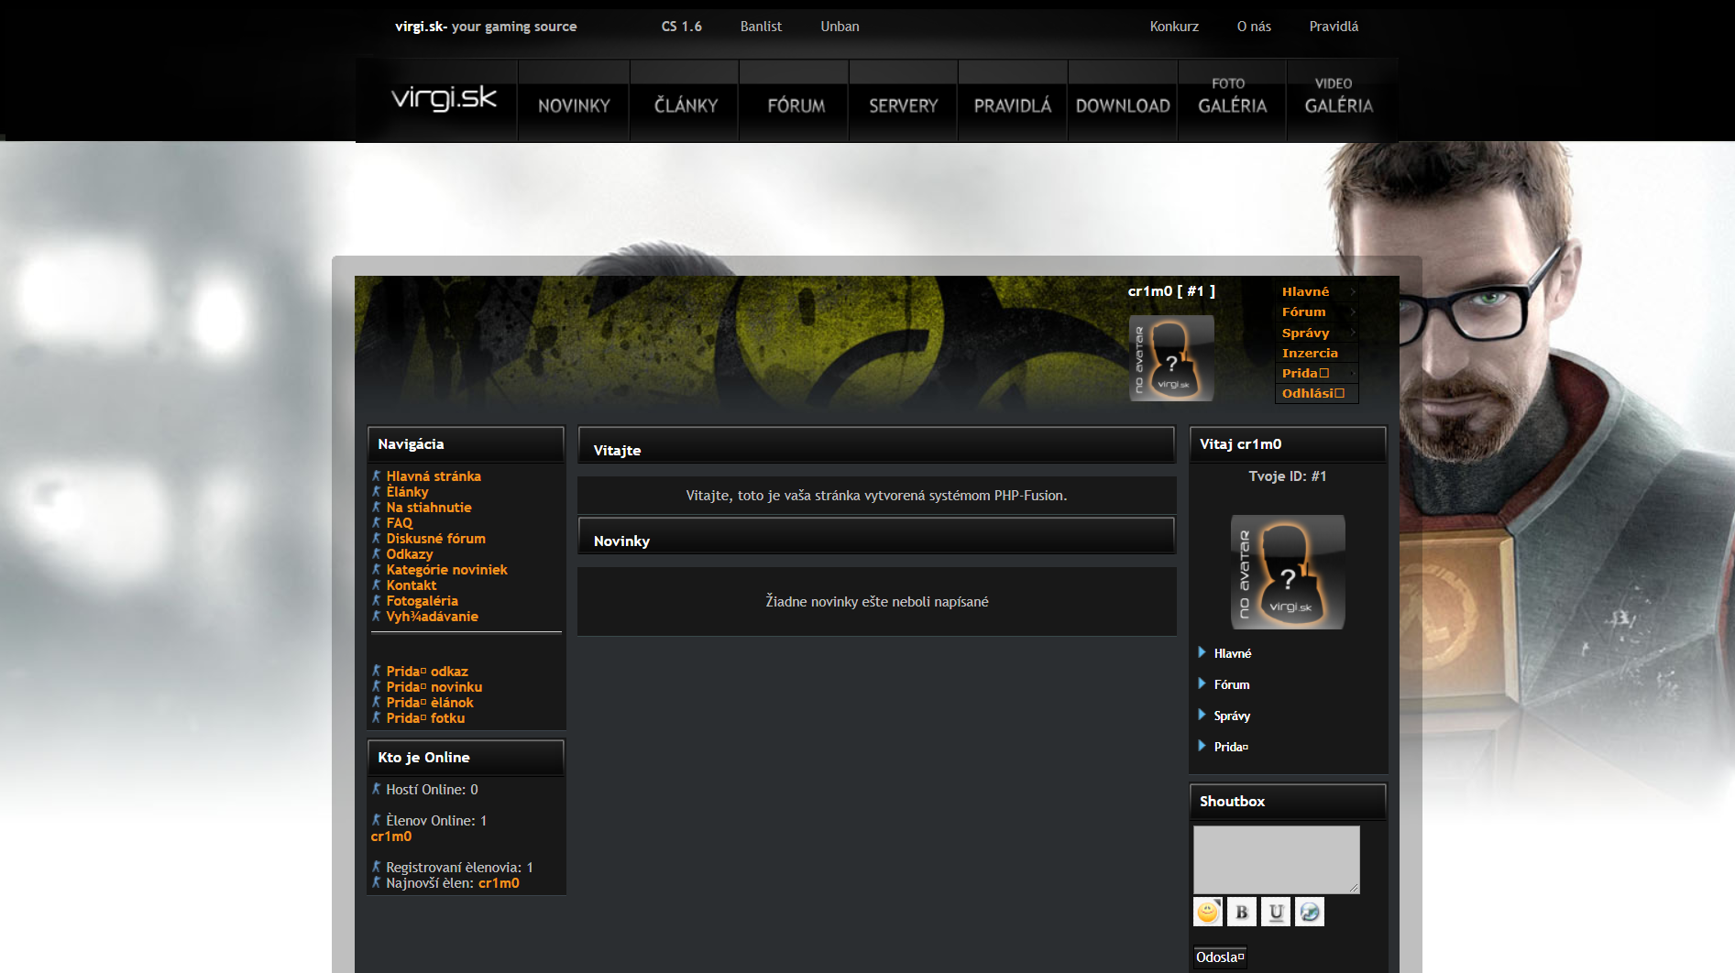Open the ČLÁNKY tab
Viewport: 1735px width, 973px height.
click(685, 102)
